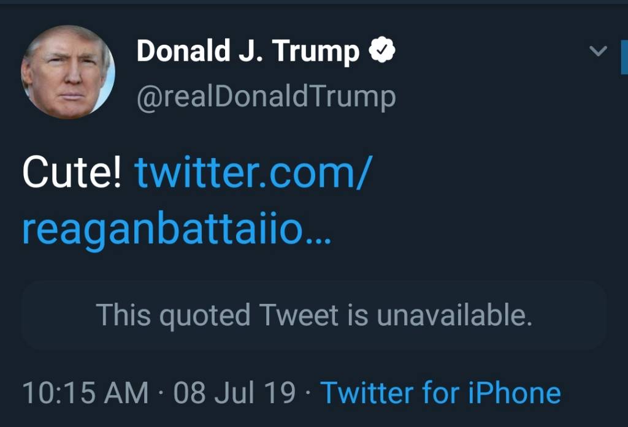Click the reaganbattaiio… link text
The image size is (628, 427).
[166, 232]
